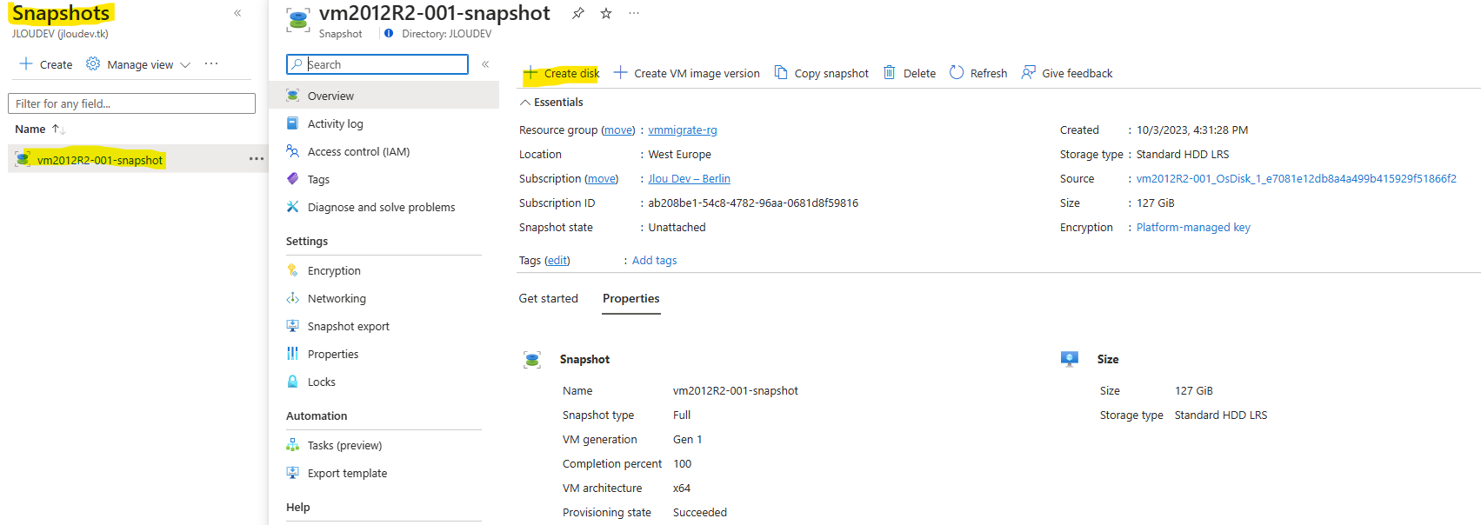Collapse the Snapshots list panel

tap(237, 13)
